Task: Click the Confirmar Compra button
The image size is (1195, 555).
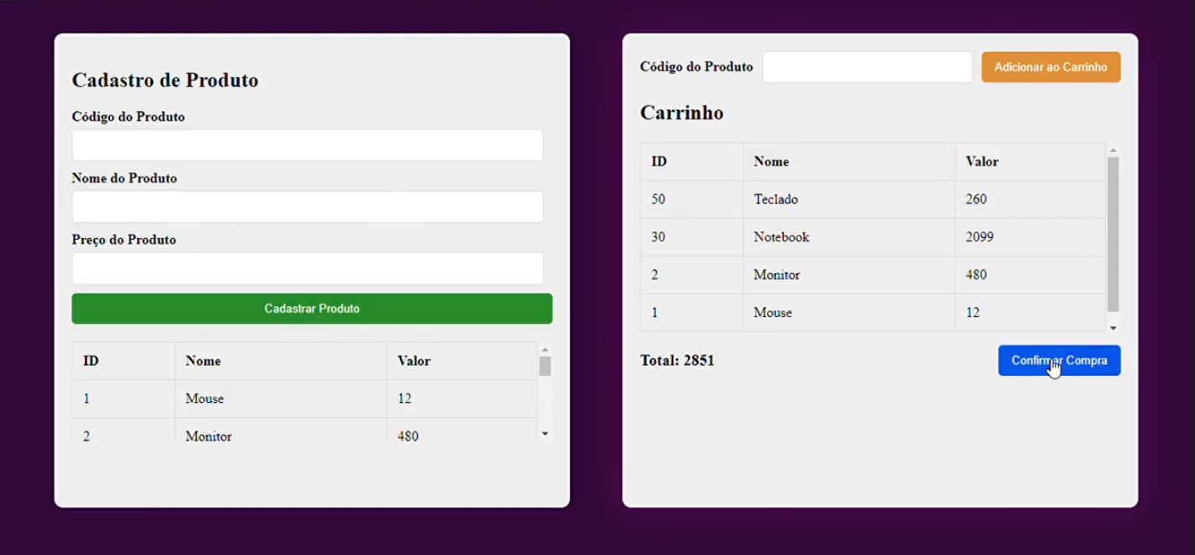Action: [x=1059, y=360]
